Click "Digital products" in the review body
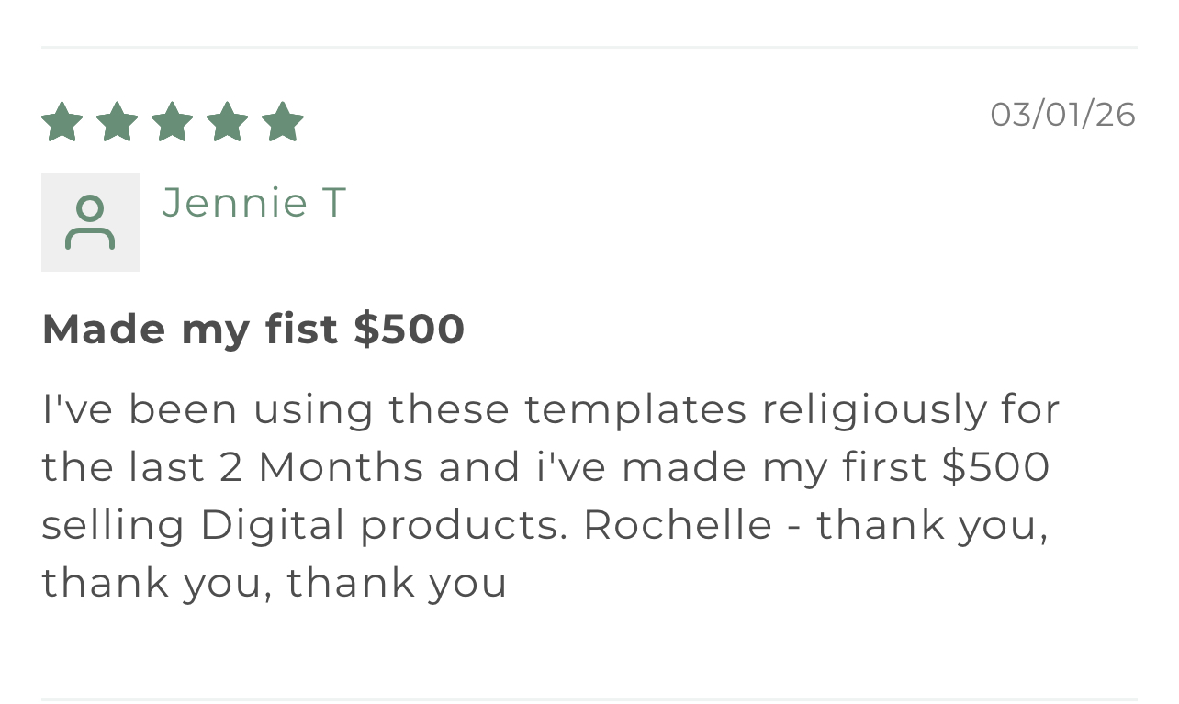 point(383,525)
